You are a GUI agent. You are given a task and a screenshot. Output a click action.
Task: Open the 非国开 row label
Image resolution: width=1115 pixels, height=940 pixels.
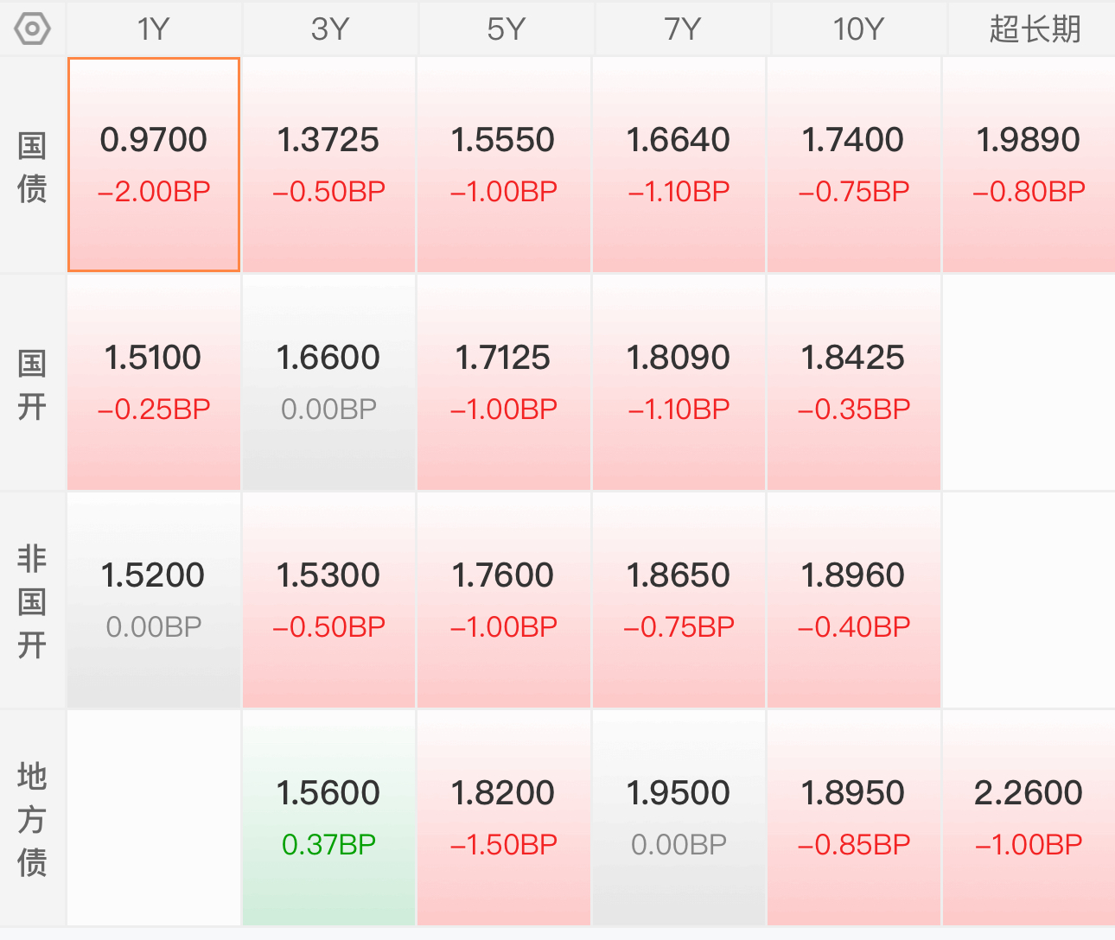pyautogui.click(x=32, y=600)
